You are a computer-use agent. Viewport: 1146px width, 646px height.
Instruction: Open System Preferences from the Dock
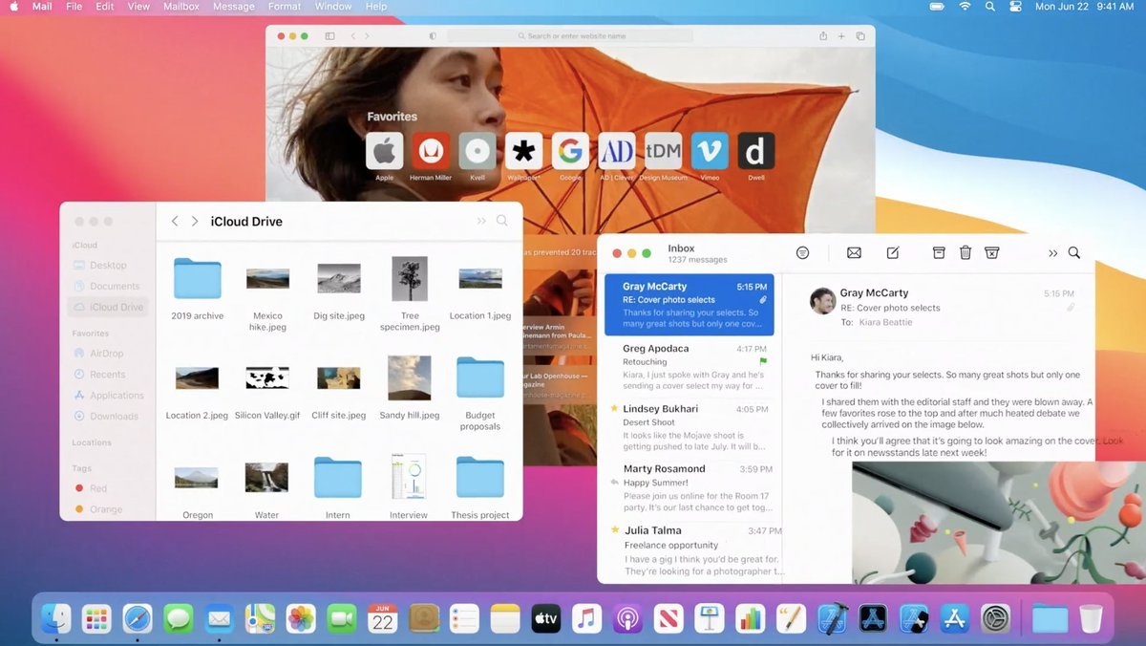click(996, 619)
